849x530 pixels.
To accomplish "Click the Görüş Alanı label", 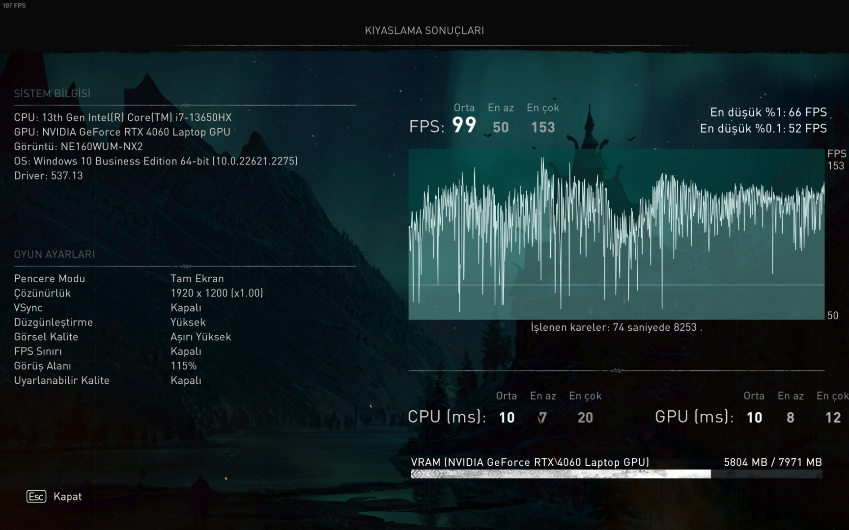I will point(42,366).
